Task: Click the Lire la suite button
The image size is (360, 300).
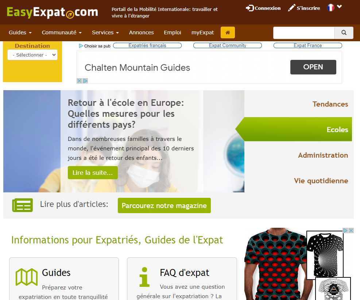Action: (93, 173)
